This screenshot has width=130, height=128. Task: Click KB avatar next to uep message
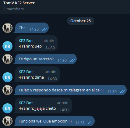(7, 46)
